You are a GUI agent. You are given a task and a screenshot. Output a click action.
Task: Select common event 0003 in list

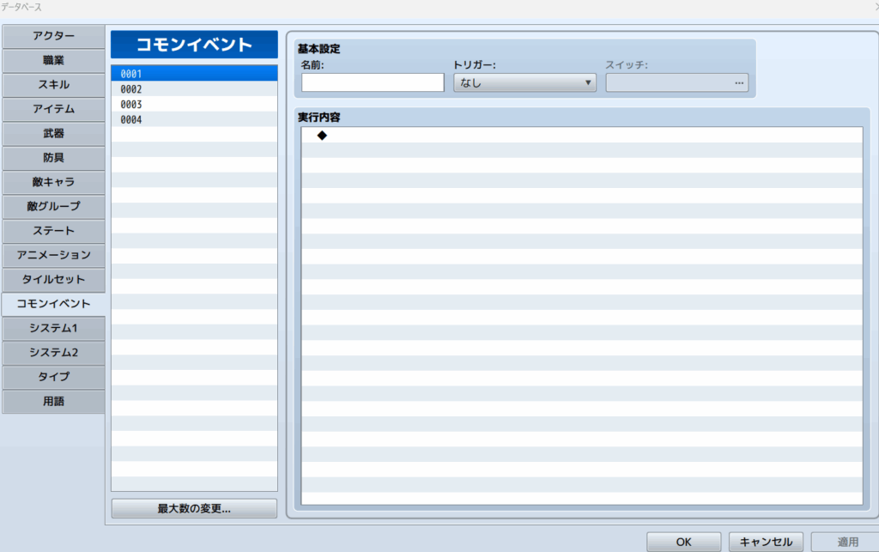pyautogui.click(x=194, y=104)
